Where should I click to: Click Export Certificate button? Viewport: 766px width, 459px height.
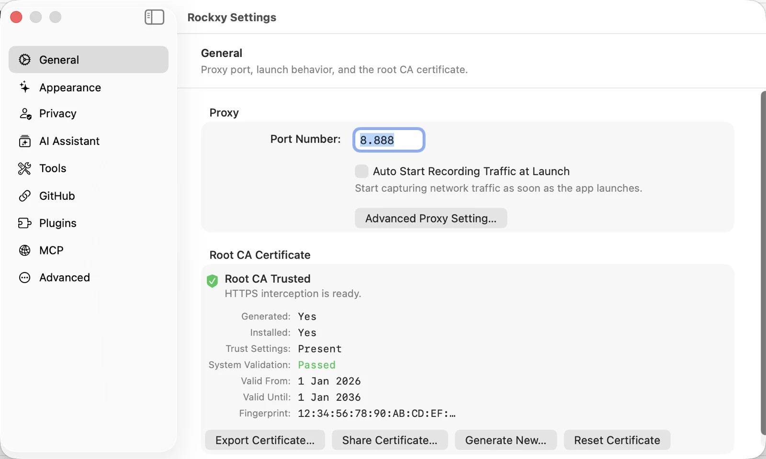pyautogui.click(x=265, y=440)
